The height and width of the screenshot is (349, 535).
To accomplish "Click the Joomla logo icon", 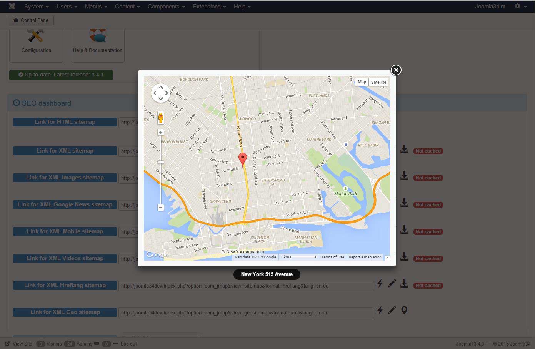I will pos(12,7).
